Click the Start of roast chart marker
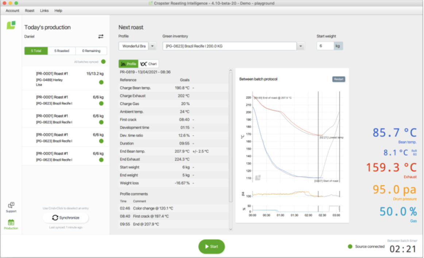Image resolution: width=424 pixels, height=258 pixels. (x=326, y=181)
